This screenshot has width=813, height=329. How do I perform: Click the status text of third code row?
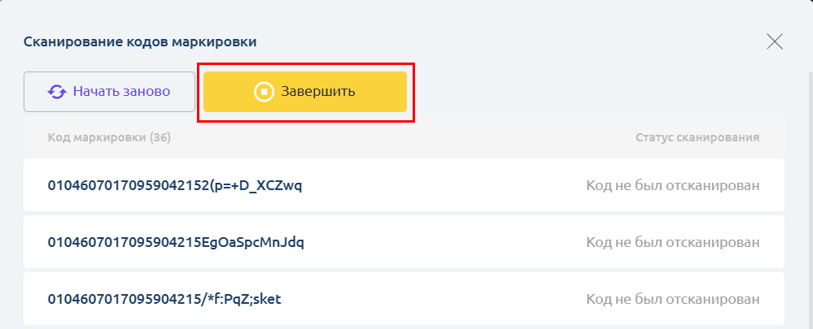(x=673, y=299)
